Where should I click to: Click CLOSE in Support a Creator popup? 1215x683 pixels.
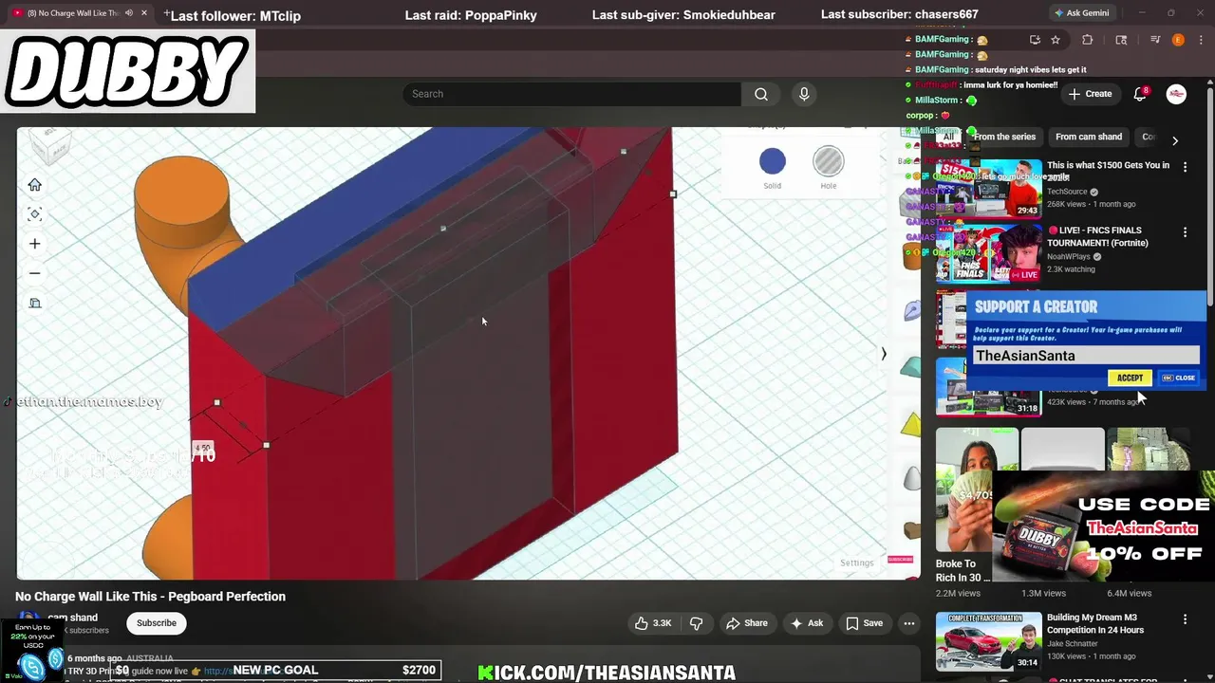coord(1179,378)
